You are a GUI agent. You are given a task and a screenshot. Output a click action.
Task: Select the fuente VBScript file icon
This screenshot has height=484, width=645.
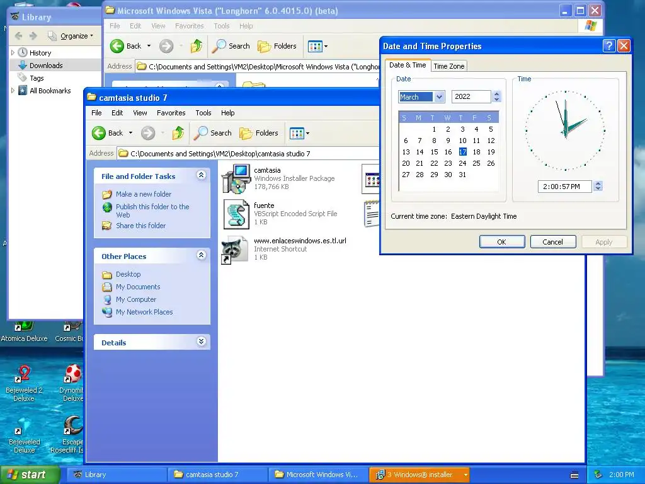click(236, 214)
